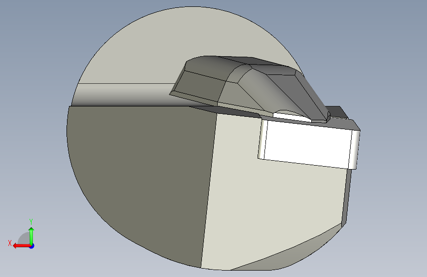
Task: Click the blue Z axis dot of triad
Action: pyautogui.click(x=32, y=246)
